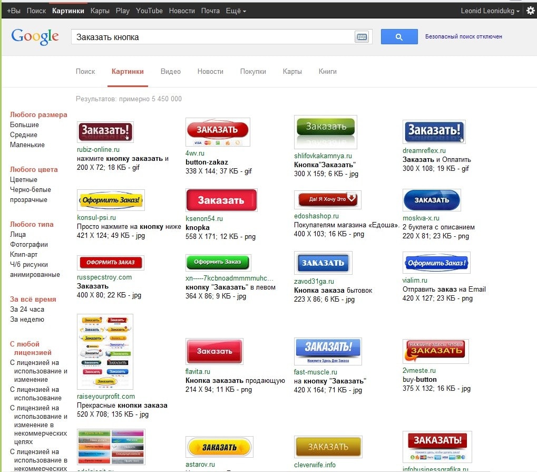537x472 pixels.
Task: Open the rubiz-online.ru dark red Заказать! thumbnail
Action: tap(105, 132)
